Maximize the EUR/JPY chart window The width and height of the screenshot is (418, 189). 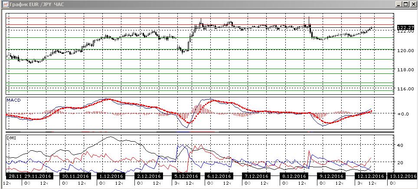405,4
